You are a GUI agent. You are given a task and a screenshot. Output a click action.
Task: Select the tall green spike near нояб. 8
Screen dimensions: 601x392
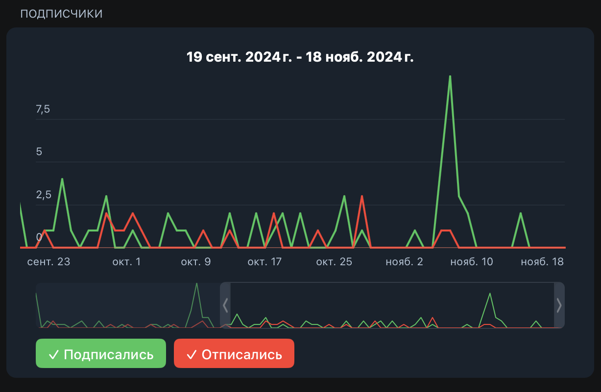point(450,77)
